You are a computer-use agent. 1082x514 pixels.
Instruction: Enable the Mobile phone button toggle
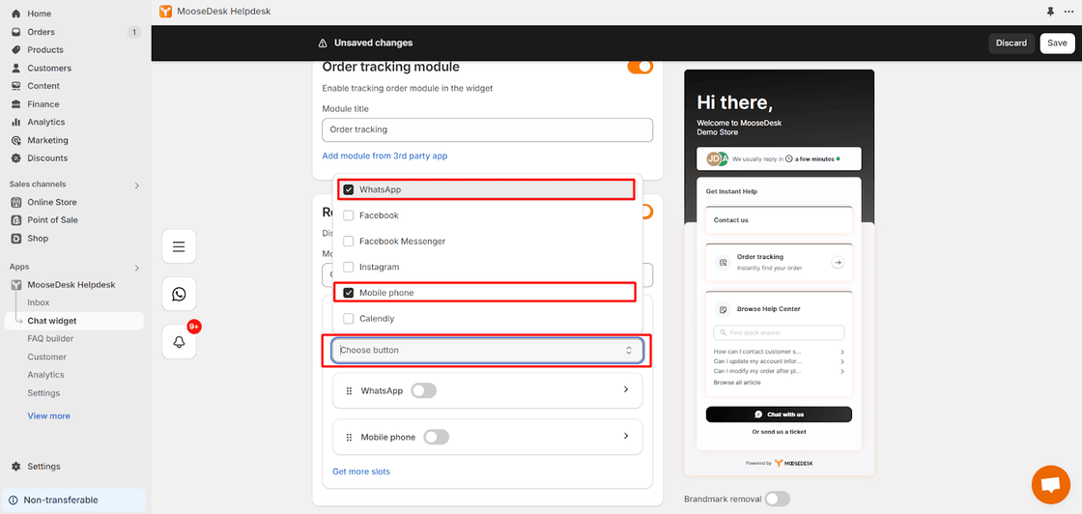click(436, 437)
